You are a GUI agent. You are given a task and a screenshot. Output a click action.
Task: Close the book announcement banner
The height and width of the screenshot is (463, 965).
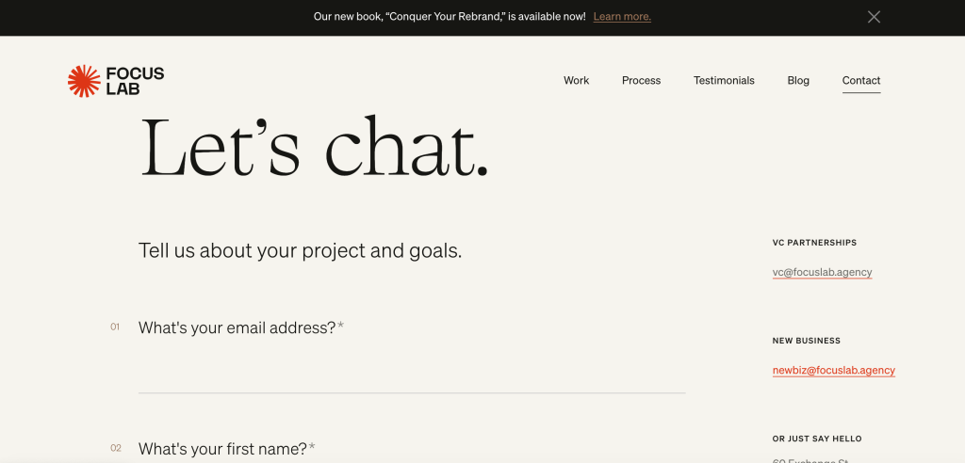pos(874,17)
